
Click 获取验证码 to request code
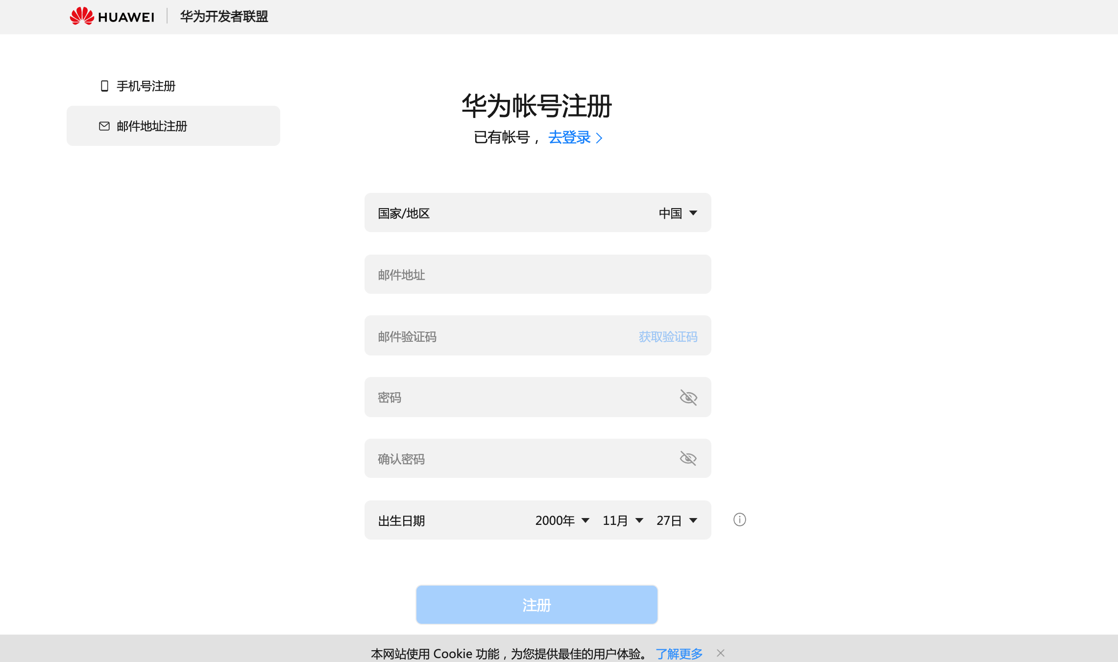point(668,336)
